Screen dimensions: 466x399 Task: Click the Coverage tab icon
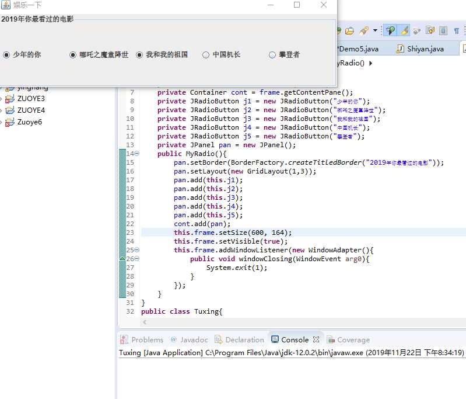coord(331,340)
